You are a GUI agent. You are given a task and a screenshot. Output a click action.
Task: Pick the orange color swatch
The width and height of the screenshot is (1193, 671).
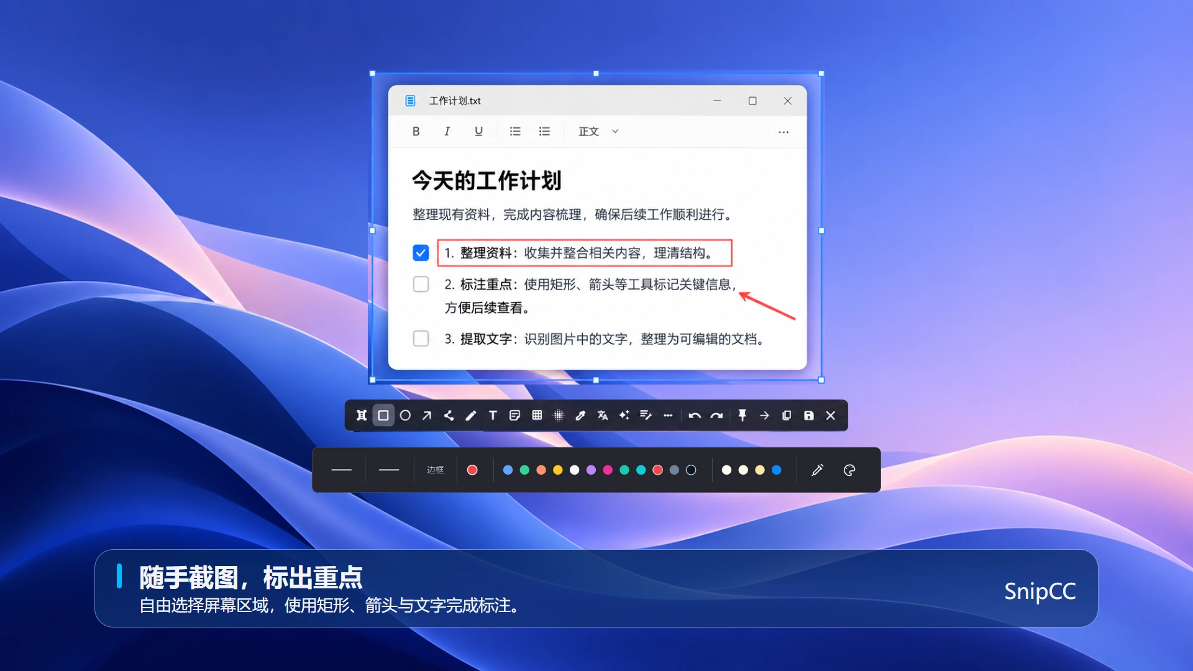[541, 470]
